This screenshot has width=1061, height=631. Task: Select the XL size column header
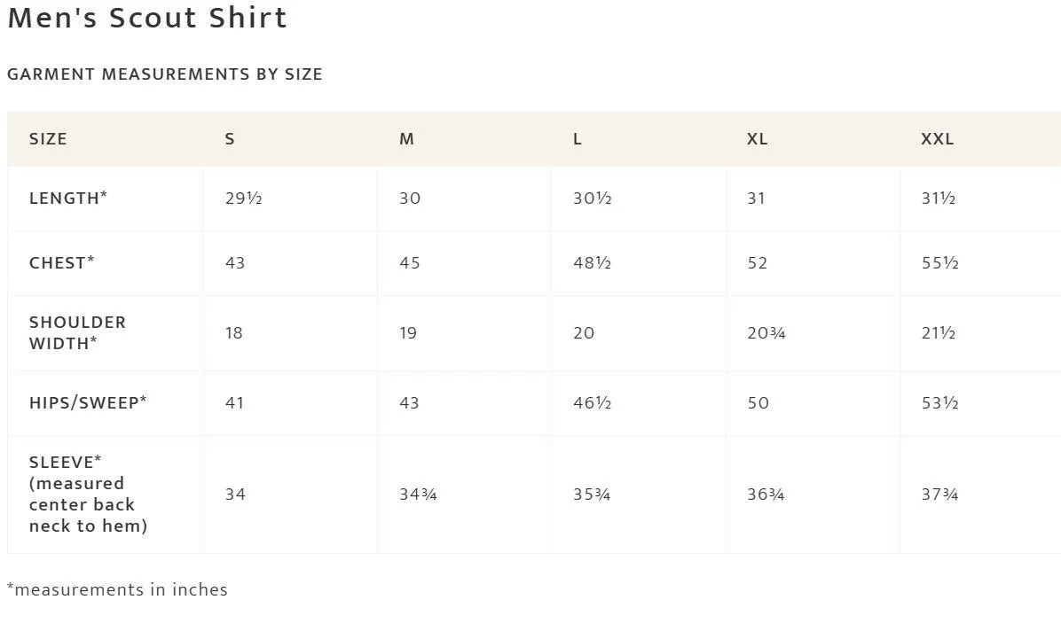[758, 138]
